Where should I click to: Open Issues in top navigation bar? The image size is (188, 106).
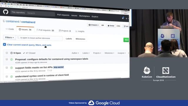coord(74,16)
